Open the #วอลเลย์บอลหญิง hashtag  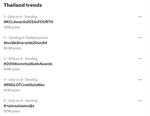click(19, 106)
